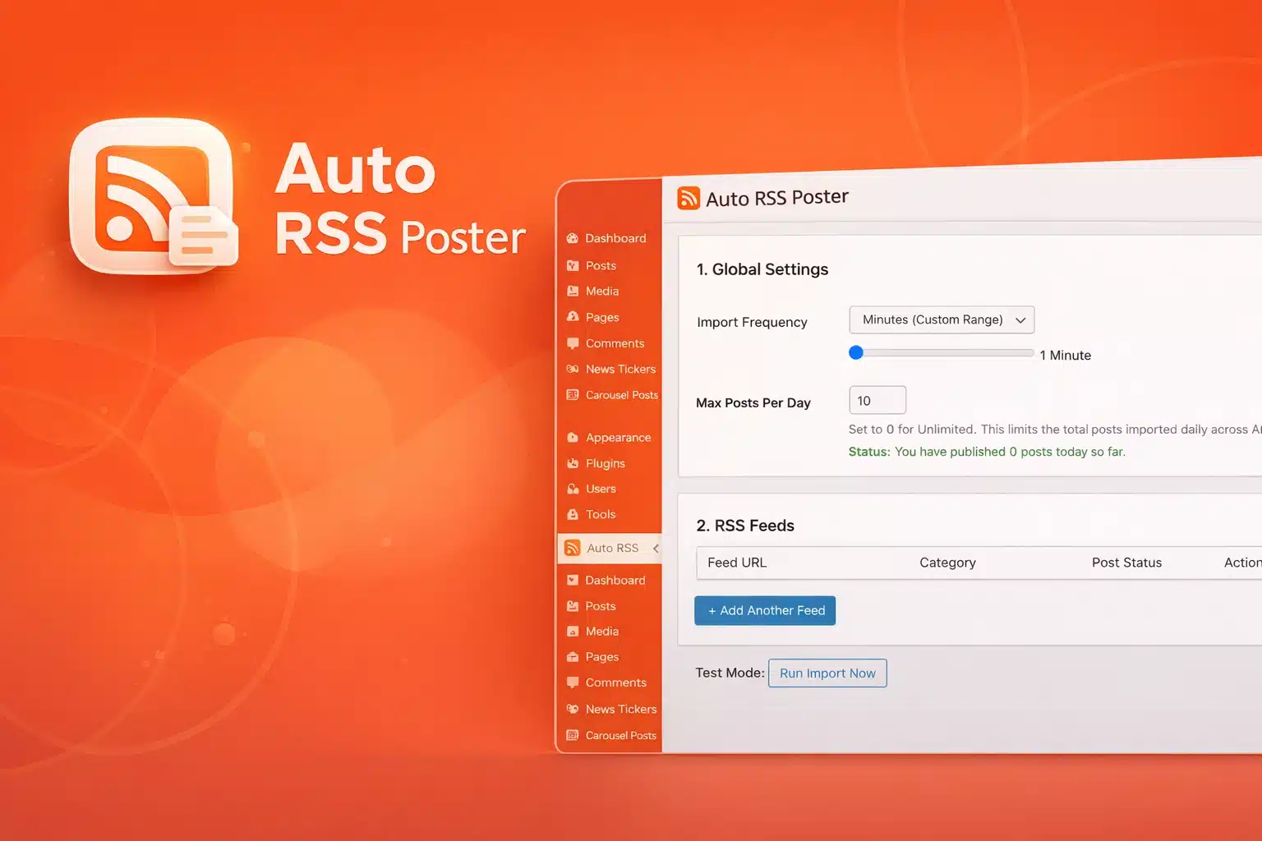The height and width of the screenshot is (841, 1262).
Task: Open Users via its sidebar icon
Action: [573, 489]
